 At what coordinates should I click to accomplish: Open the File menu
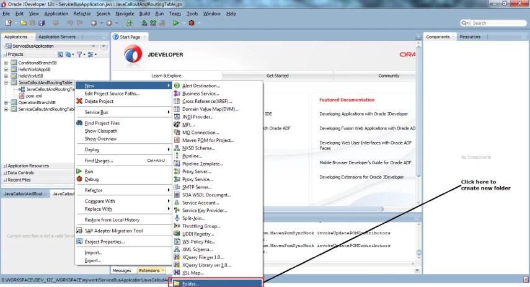[6, 14]
